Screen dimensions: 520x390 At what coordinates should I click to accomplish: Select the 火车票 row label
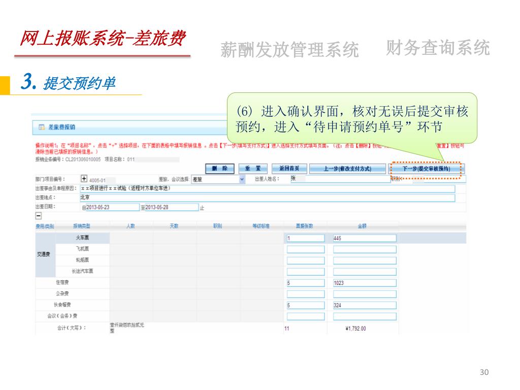[82, 238]
